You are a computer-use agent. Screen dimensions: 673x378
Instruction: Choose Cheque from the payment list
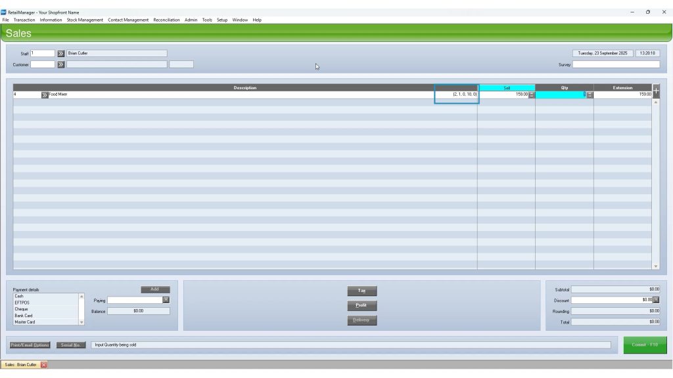[46, 309]
